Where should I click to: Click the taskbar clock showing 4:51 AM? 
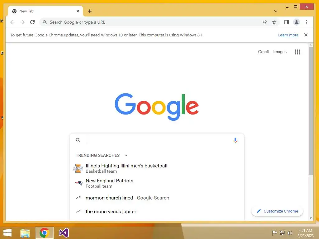point(305,233)
